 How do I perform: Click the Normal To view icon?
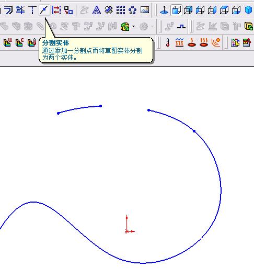(164, 10)
